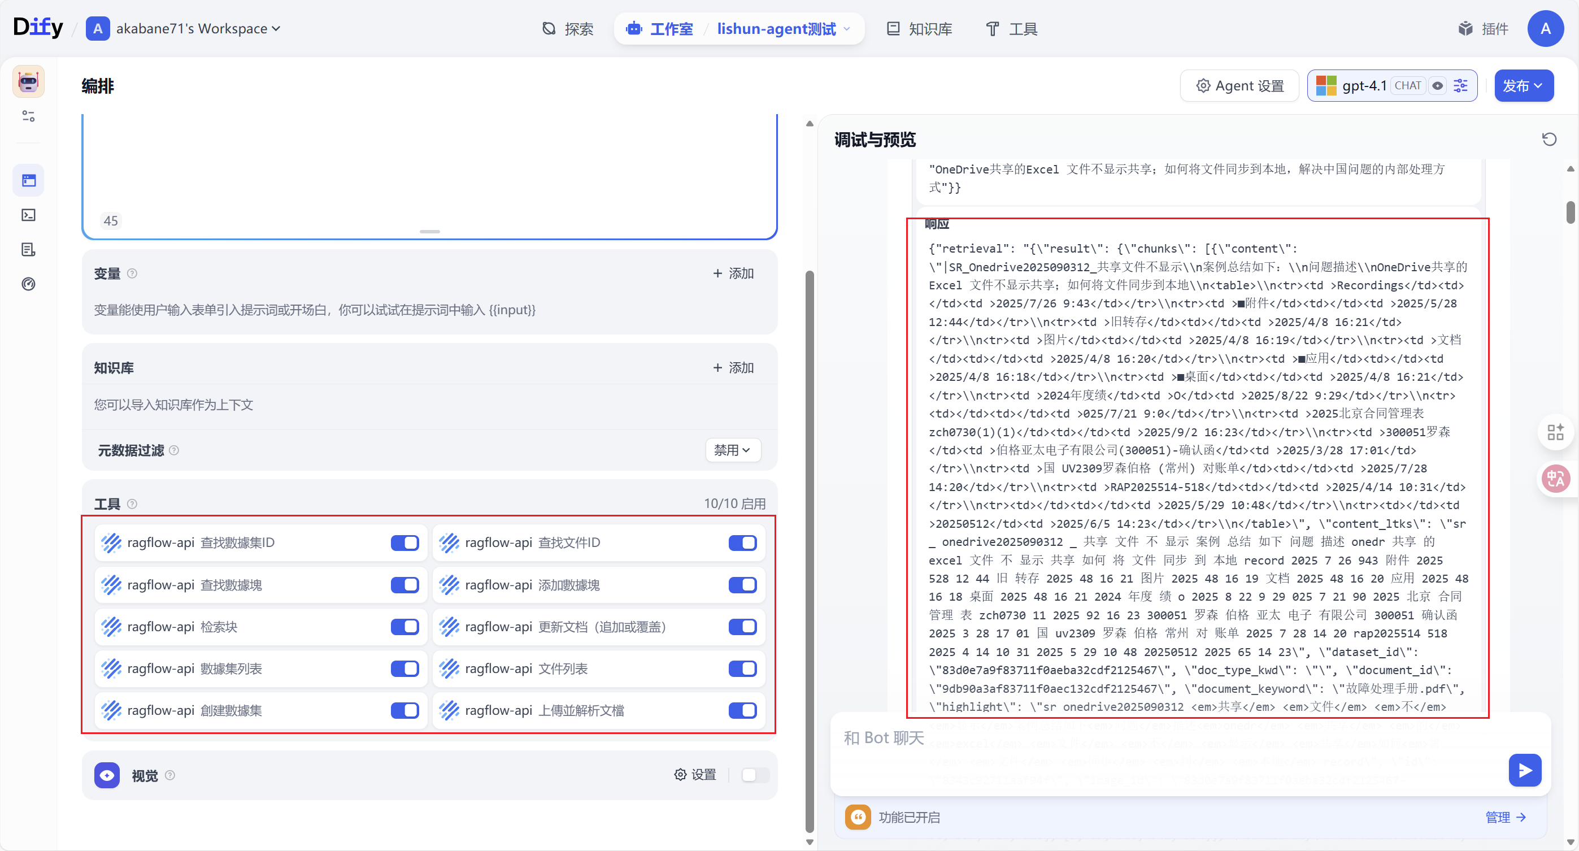
Task: Go to the 知识库 navigation tab
Action: click(920, 29)
